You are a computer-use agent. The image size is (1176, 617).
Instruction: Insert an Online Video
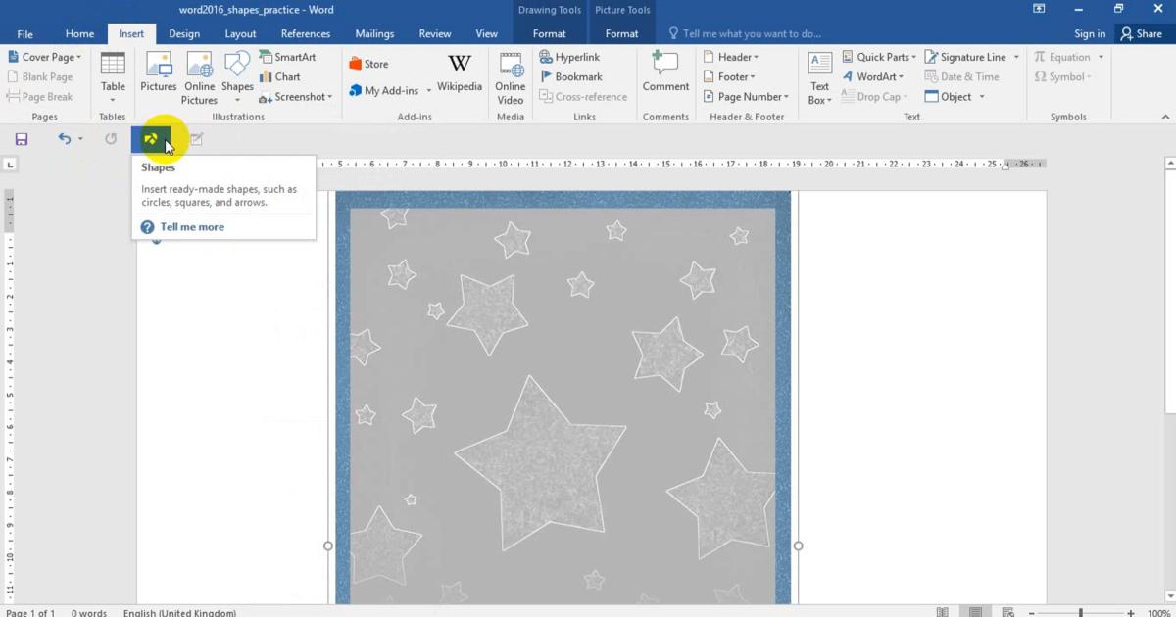511,78
